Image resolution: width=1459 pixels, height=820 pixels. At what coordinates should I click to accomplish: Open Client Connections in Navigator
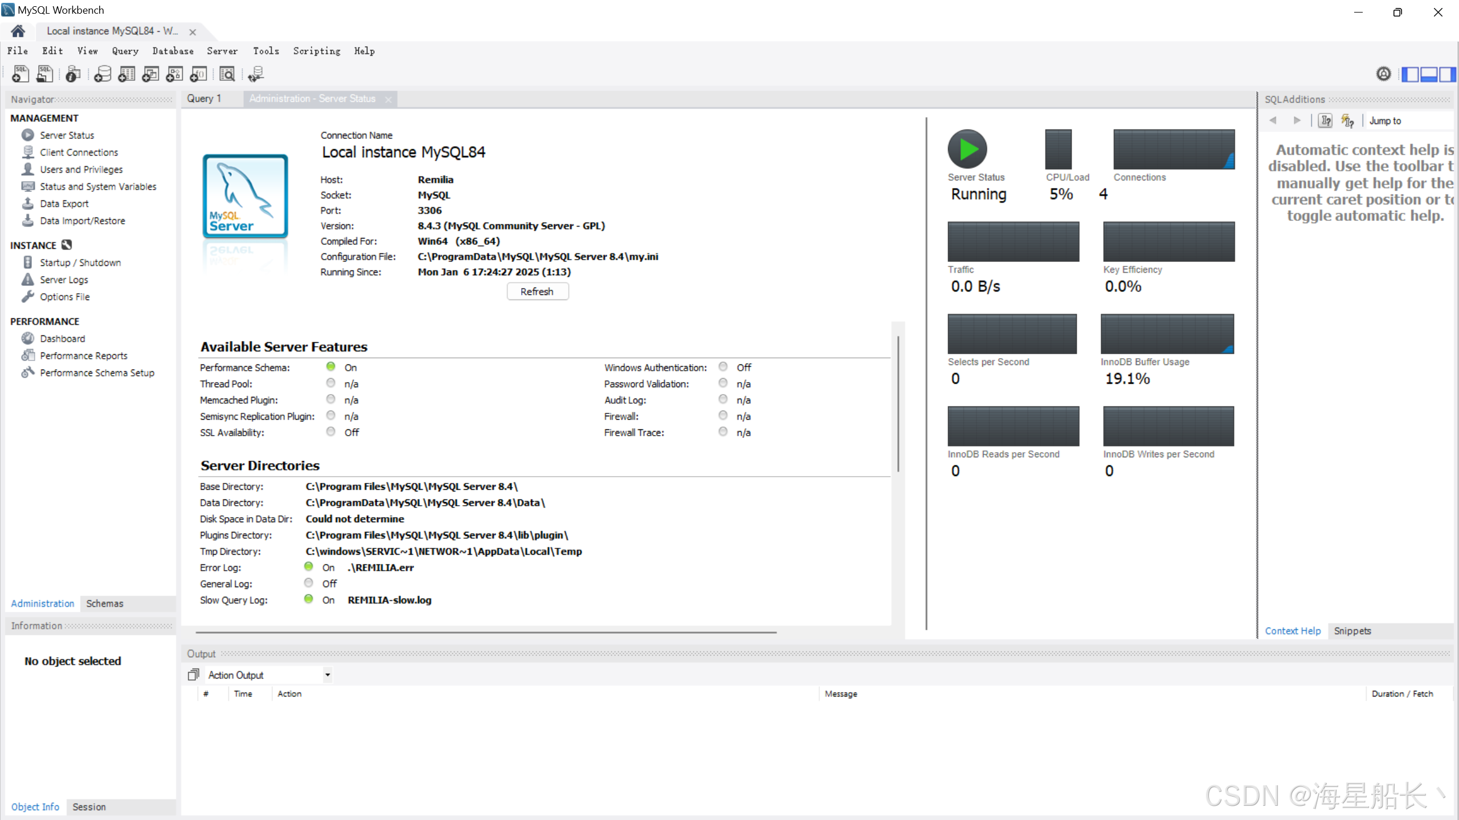(x=79, y=152)
